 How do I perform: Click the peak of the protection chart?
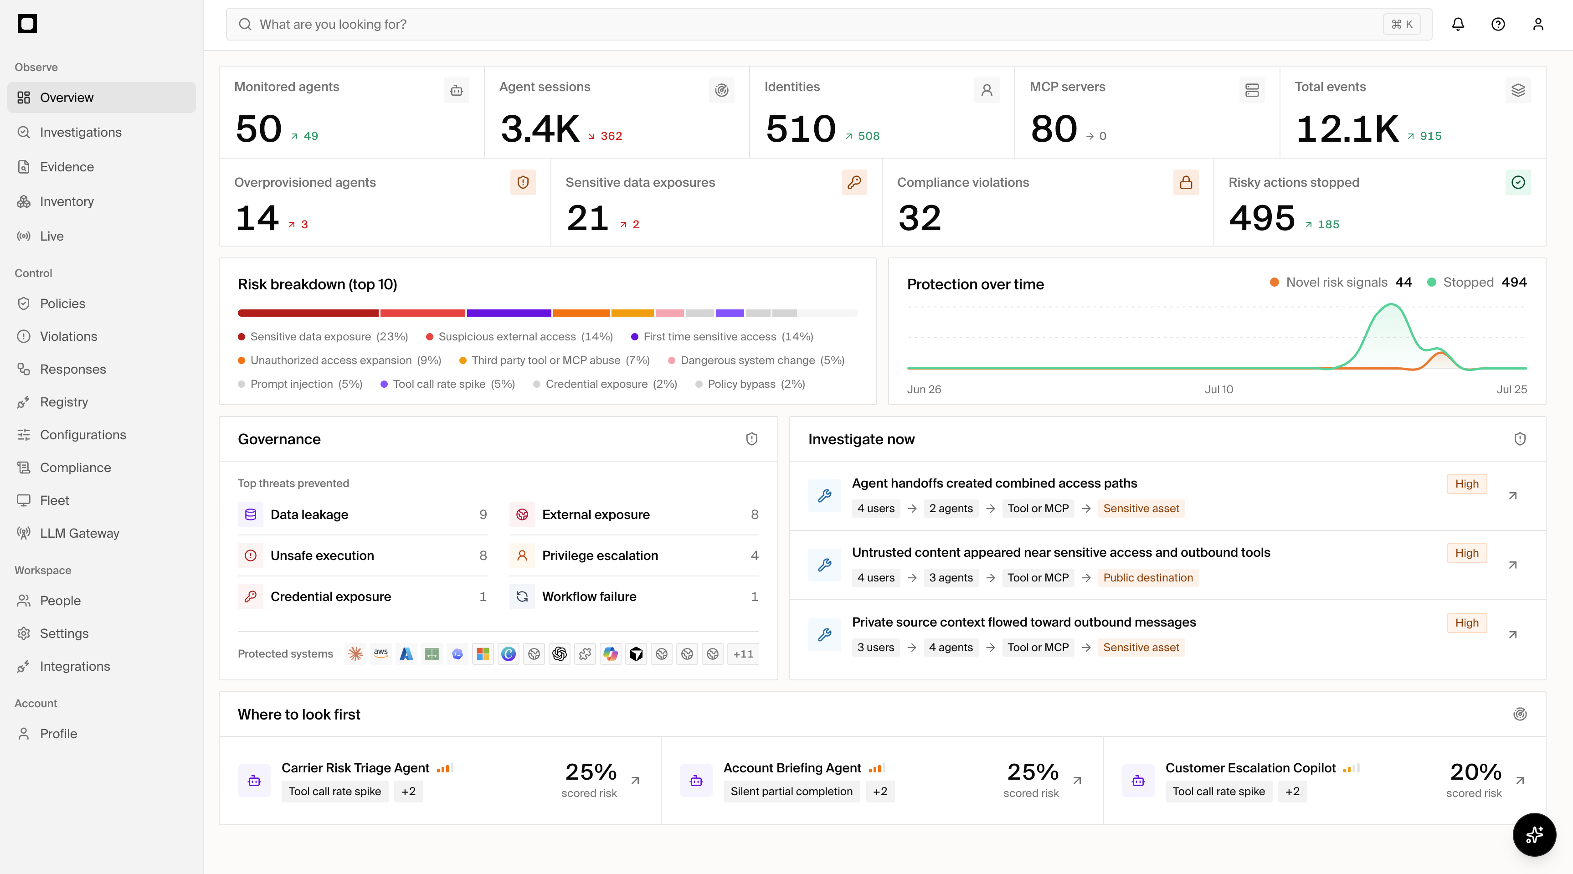pyautogui.click(x=1391, y=304)
